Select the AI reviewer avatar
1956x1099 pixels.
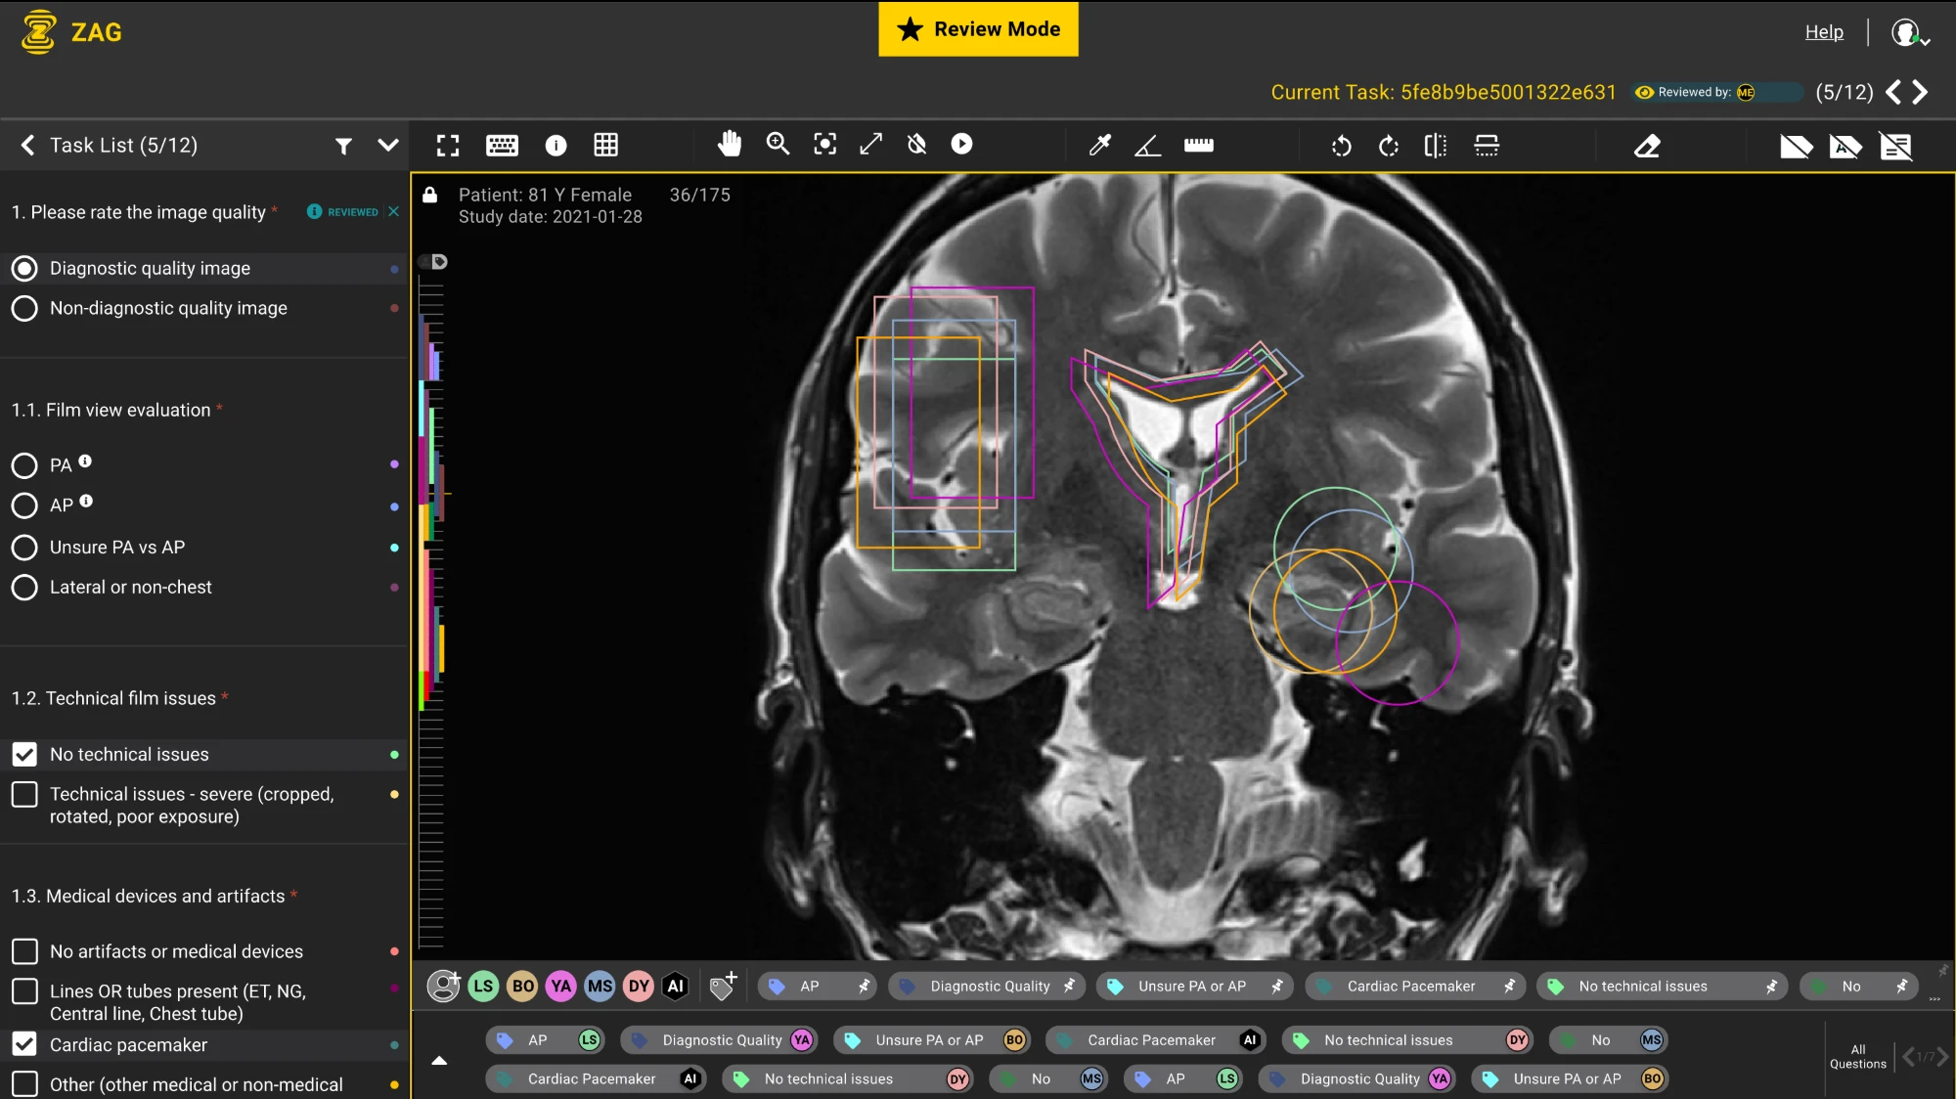click(676, 986)
